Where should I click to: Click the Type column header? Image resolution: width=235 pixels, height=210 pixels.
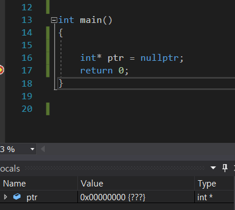click(214, 184)
